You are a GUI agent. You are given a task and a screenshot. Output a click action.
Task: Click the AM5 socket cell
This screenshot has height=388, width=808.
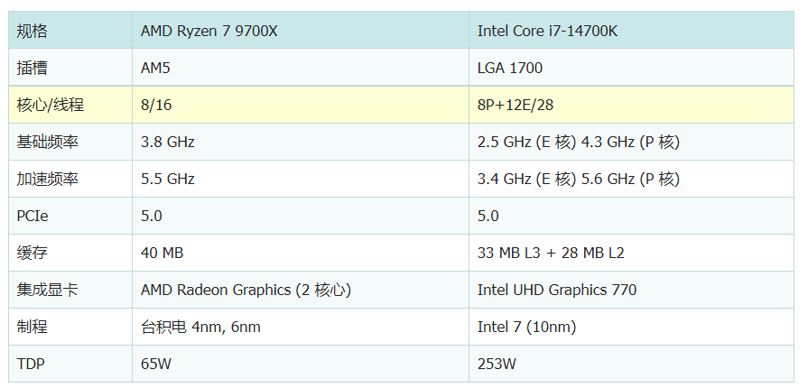pos(155,68)
